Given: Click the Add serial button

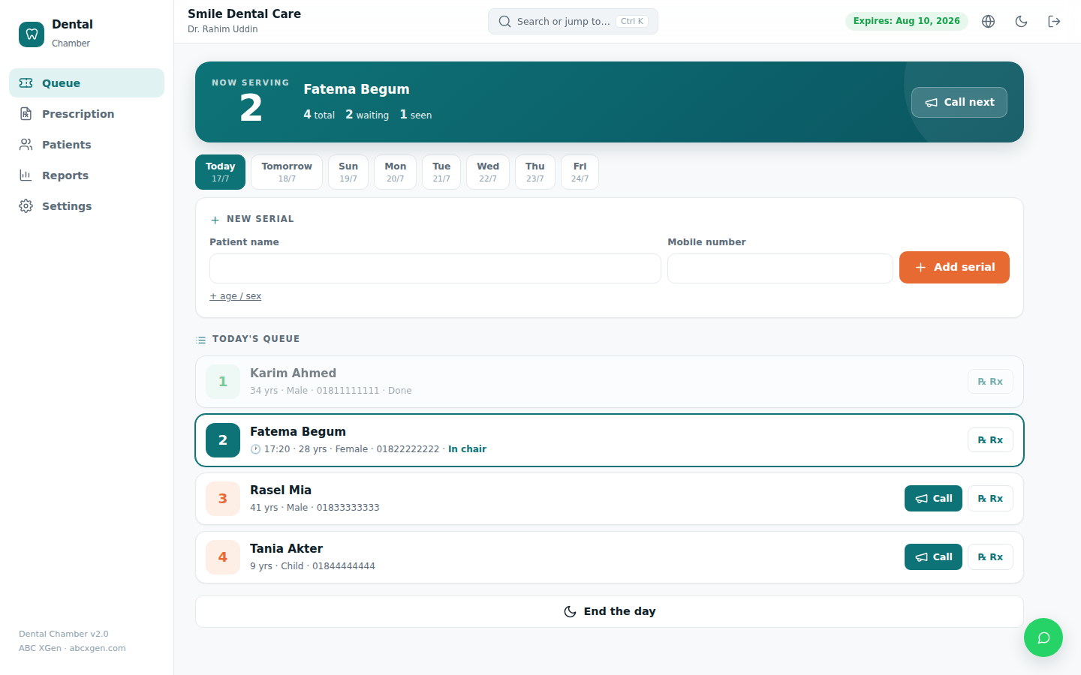Looking at the screenshot, I should [x=954, y=267].
